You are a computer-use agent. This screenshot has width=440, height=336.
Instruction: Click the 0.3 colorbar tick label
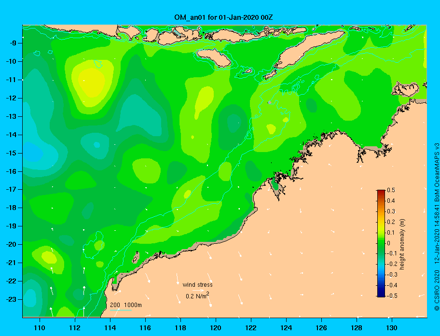(x=391, y=211)
